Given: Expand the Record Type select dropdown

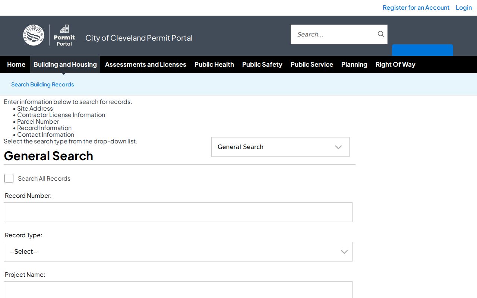Looking at the screenshot, I should click(x=178, y=251).
